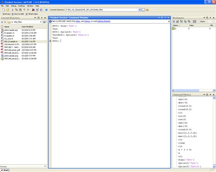The width and height of the screenshot is (216, 172).
Task: Delete variable icon in Workspace toolbar
Action: tap(189, 21)
